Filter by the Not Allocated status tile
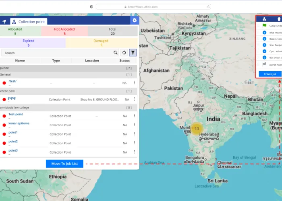 (64, 31)
